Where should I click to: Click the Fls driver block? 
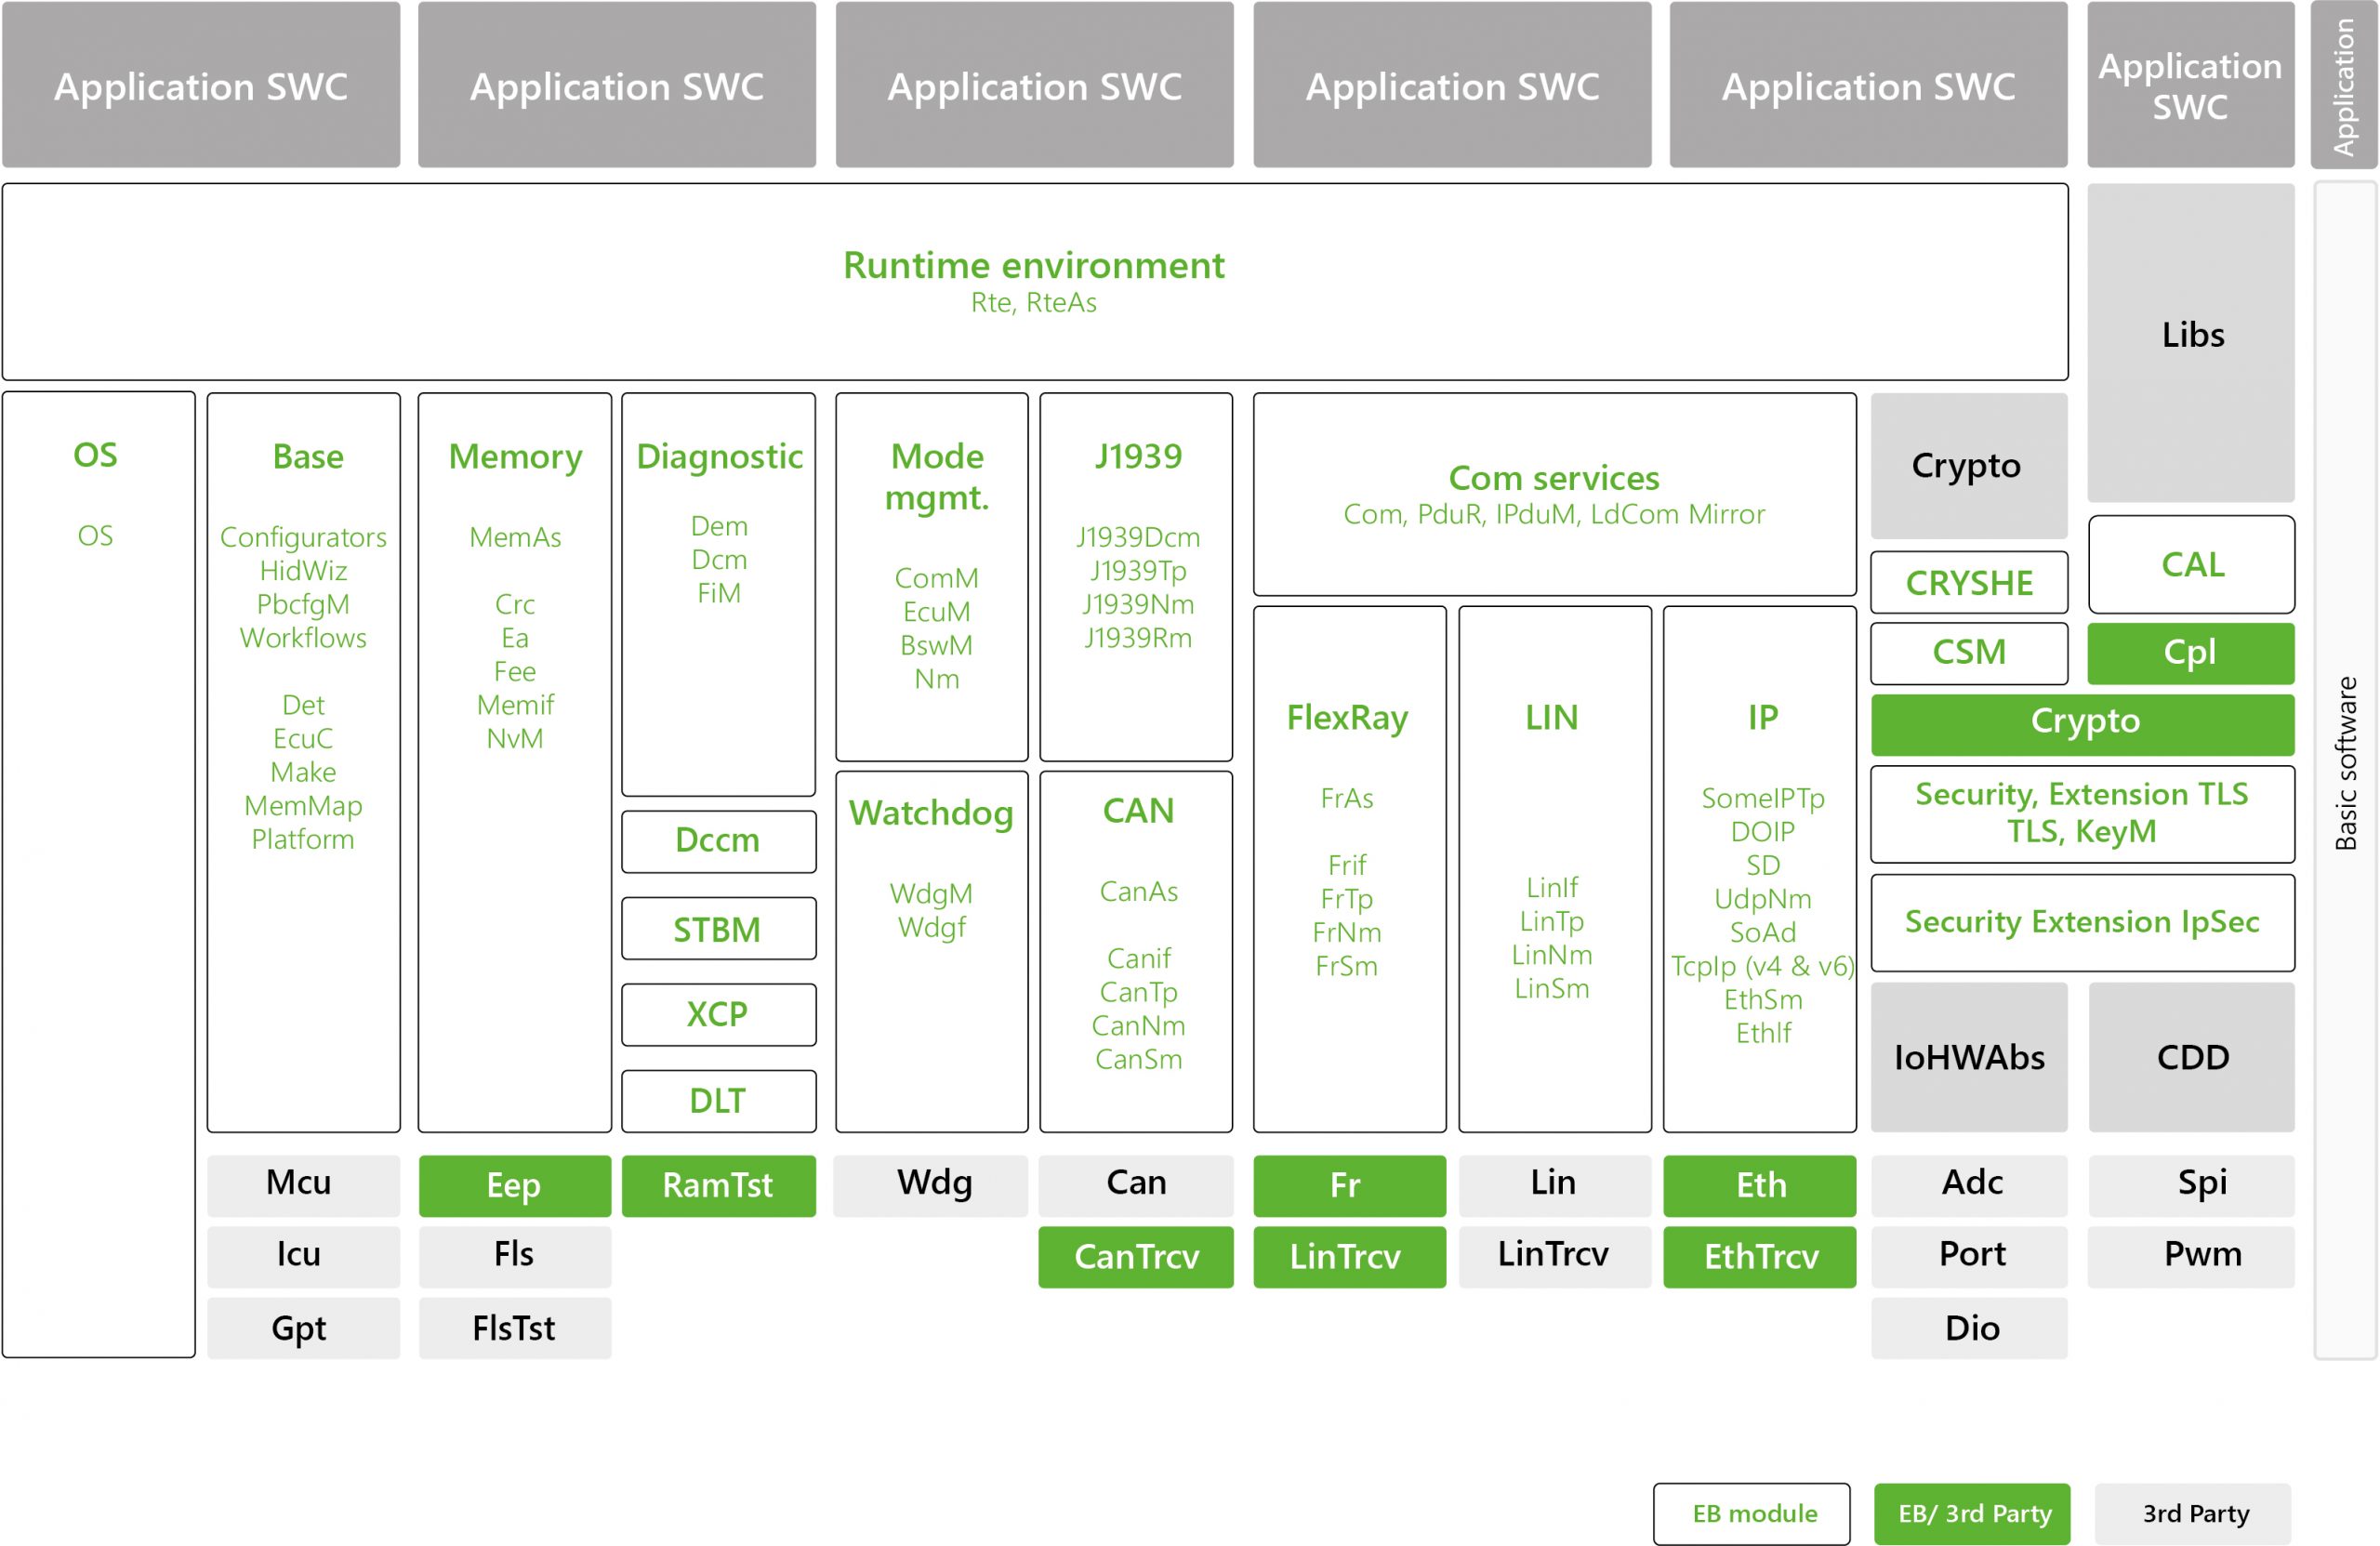pos(514,1256)
